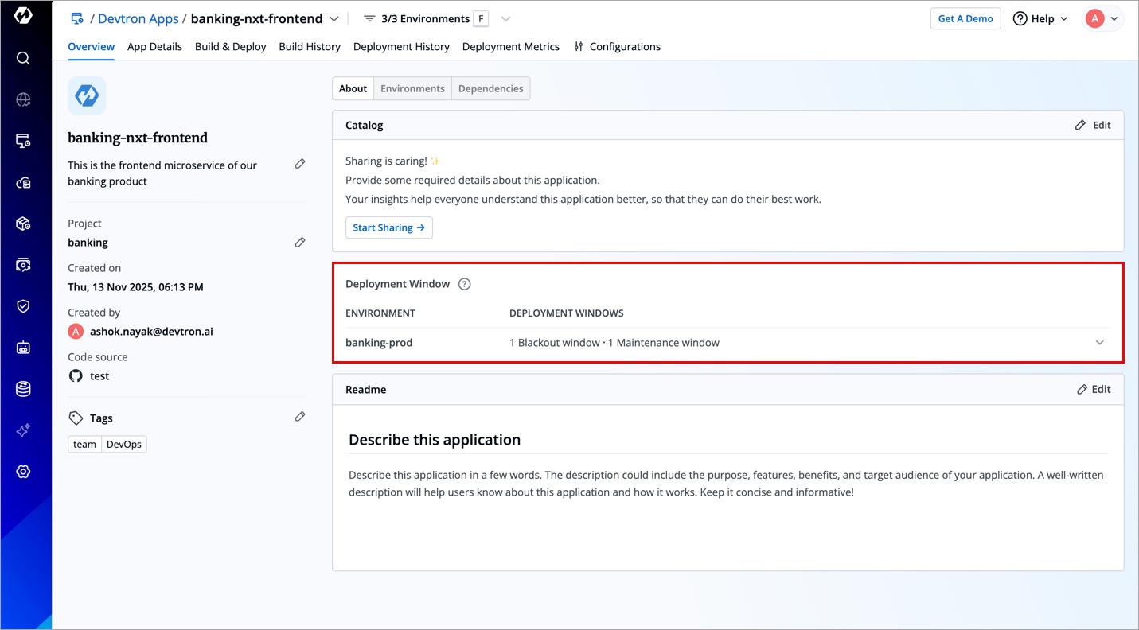Open the user profile avatar menu
The width and height of the screenshot is (1139, 630).
(1102, 19)
